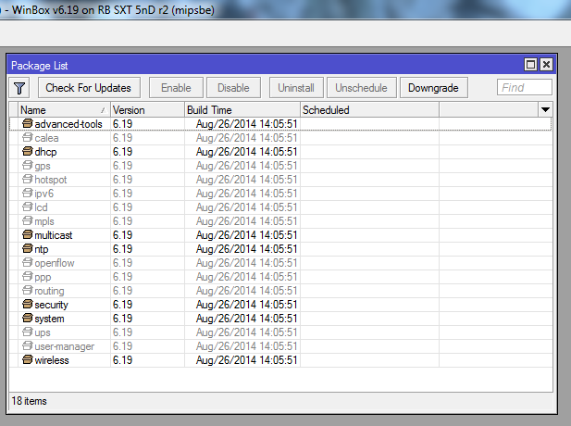
Task: Select the multicast package name
Action: pos(54,235)
